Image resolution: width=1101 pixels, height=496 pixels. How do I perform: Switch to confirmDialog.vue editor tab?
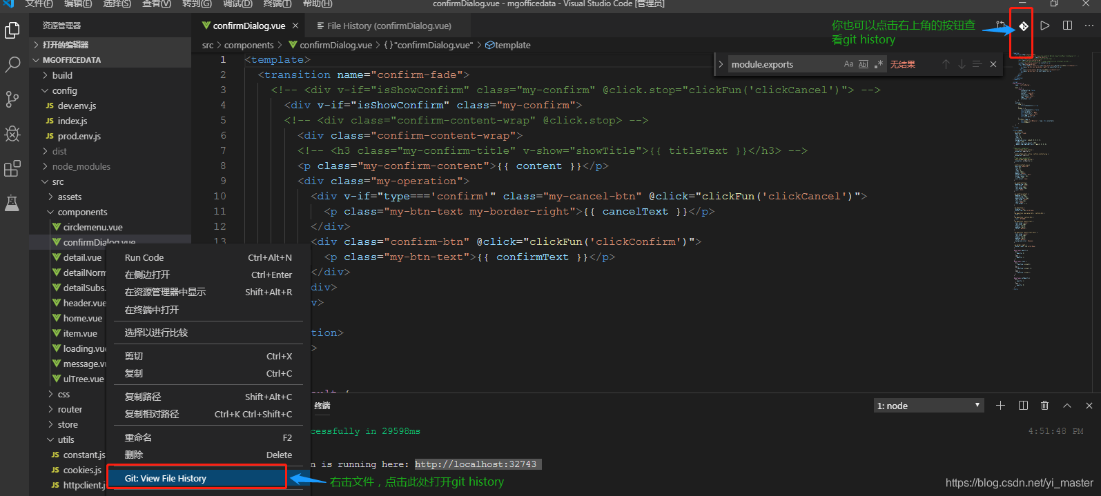[249, 26]
